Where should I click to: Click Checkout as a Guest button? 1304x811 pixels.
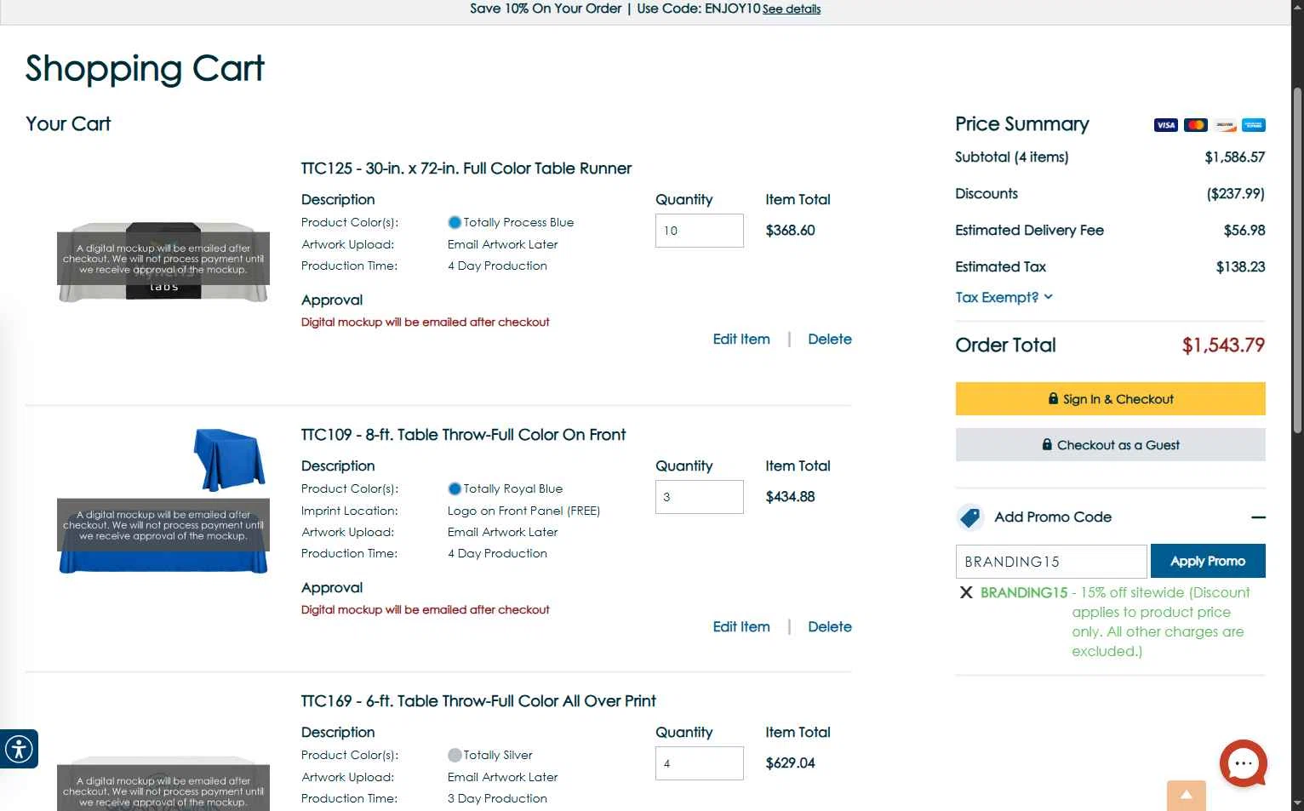(1110, 445)
